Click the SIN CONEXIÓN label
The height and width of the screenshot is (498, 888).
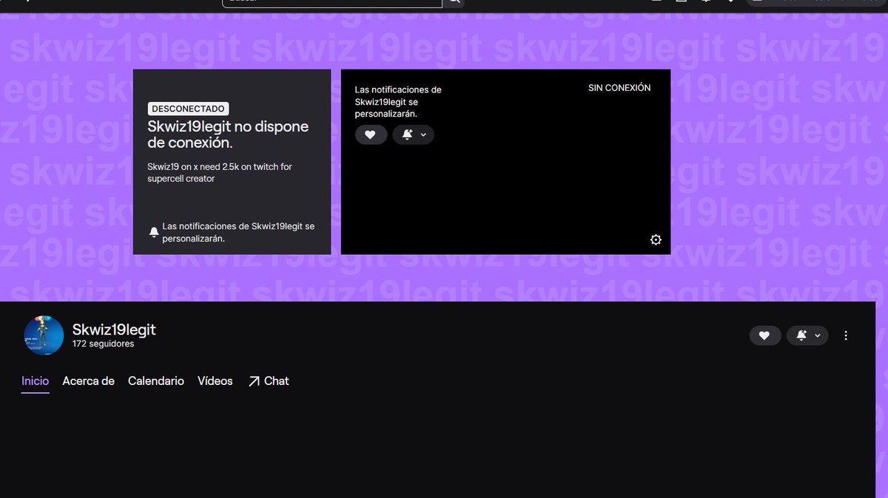619,88
